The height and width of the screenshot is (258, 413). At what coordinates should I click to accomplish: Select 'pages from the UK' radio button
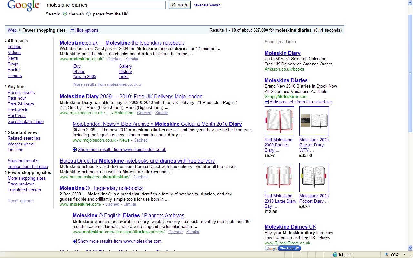(88, 14)
